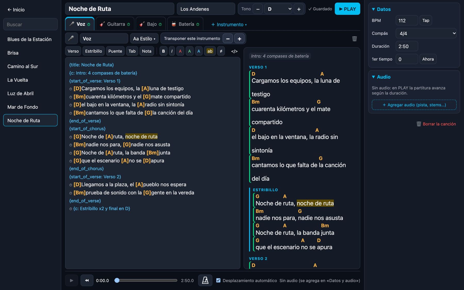Uncheck Desplazamiento automático checkbox

(218, 280)
